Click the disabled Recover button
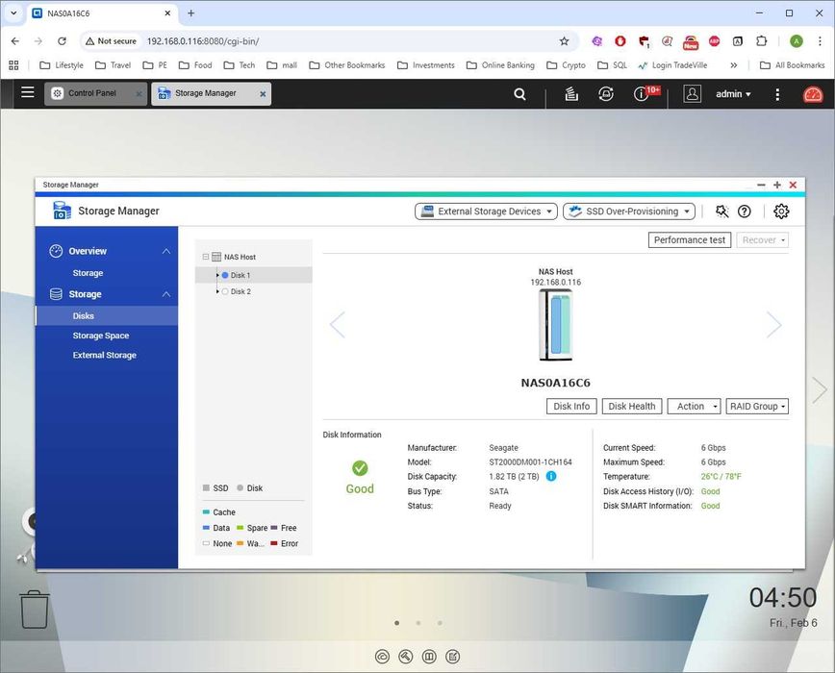This screenshot has height=673, width=835. tap(763, 240)
